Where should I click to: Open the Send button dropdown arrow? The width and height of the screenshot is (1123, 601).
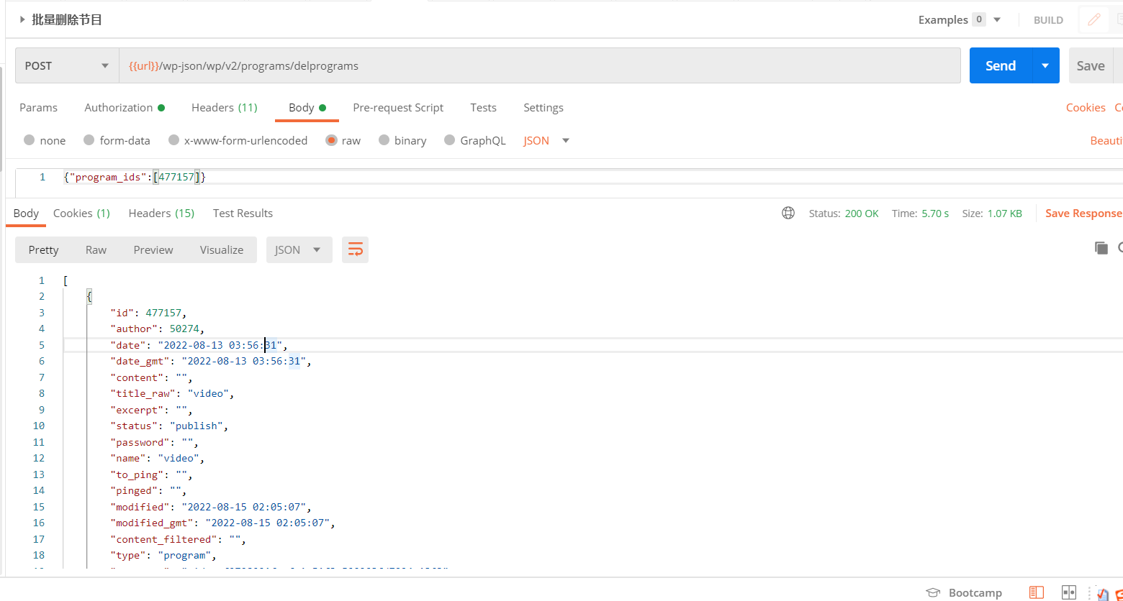(1045, 65)
